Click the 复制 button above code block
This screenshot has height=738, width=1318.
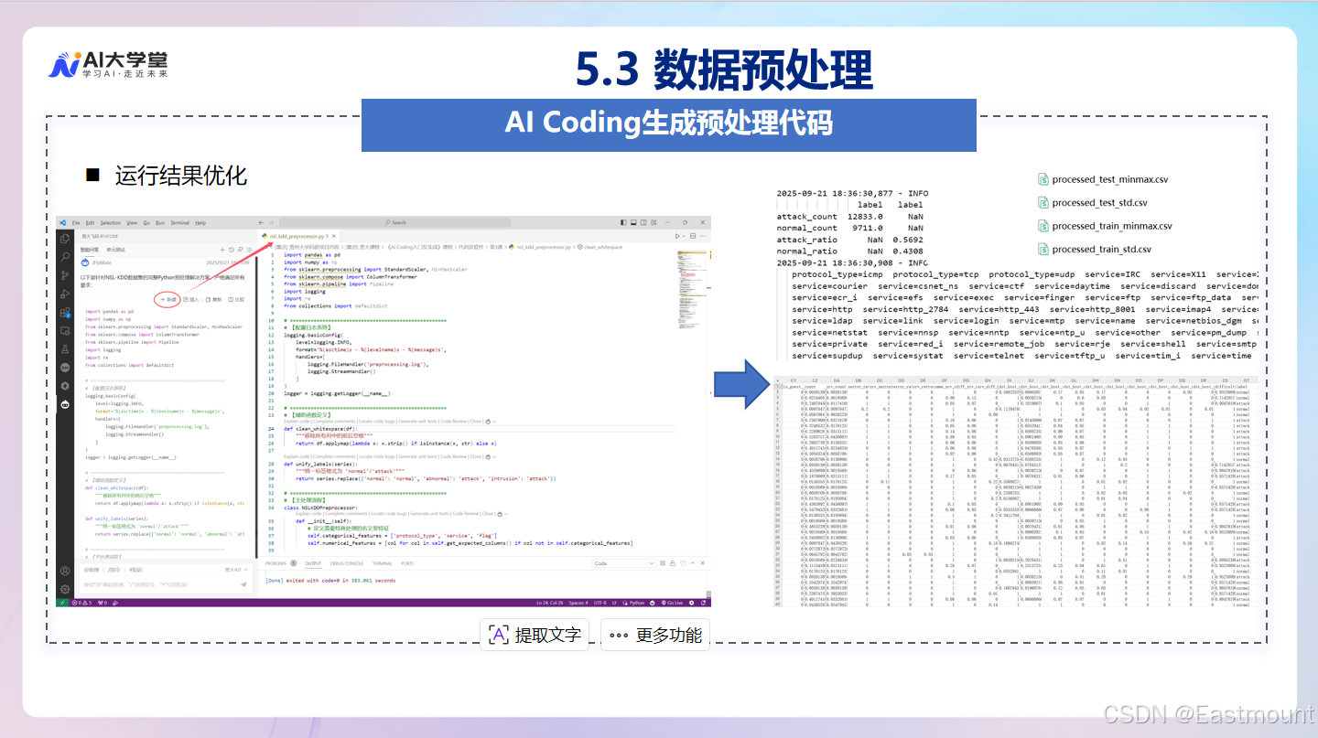[x=214, y=300]
